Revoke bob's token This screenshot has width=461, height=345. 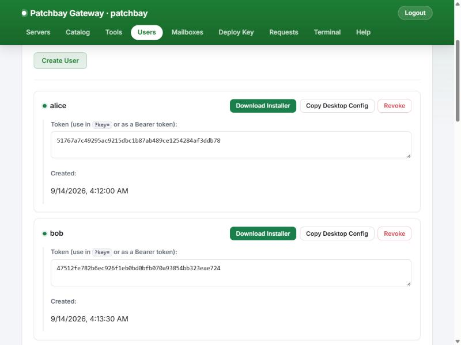tap(394, 233)
